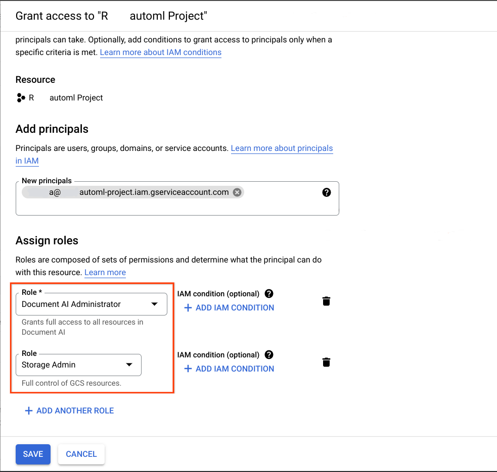Add IAM condition for Document AI Administrator

pyautogui.click(x=229, y=308)
